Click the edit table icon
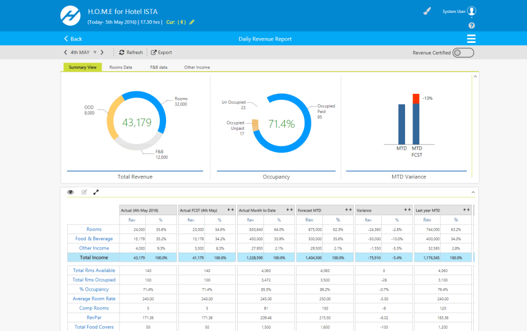The image size is (527, 331). click(84, 192)
